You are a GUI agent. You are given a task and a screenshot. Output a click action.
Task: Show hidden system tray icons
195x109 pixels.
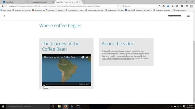pyautogui.click(x=172, y=106)
